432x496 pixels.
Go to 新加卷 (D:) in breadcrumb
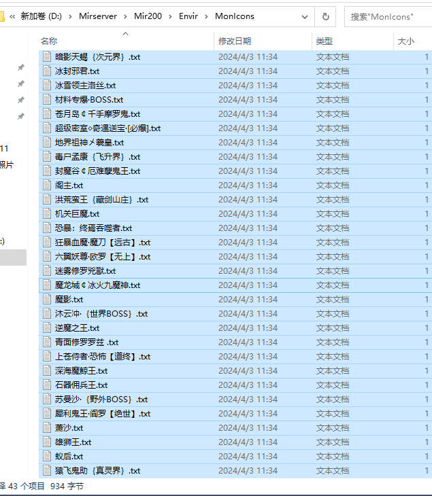click(x=41, y=16)
